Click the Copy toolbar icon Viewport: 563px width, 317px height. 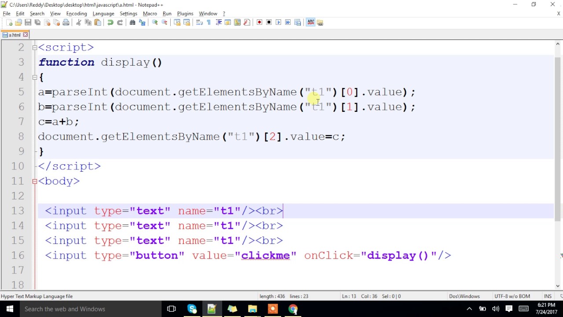[x=88, y=22]
